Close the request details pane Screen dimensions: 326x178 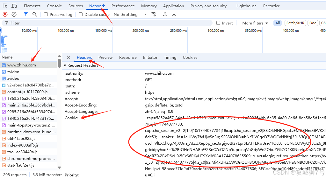pos(69,57)
